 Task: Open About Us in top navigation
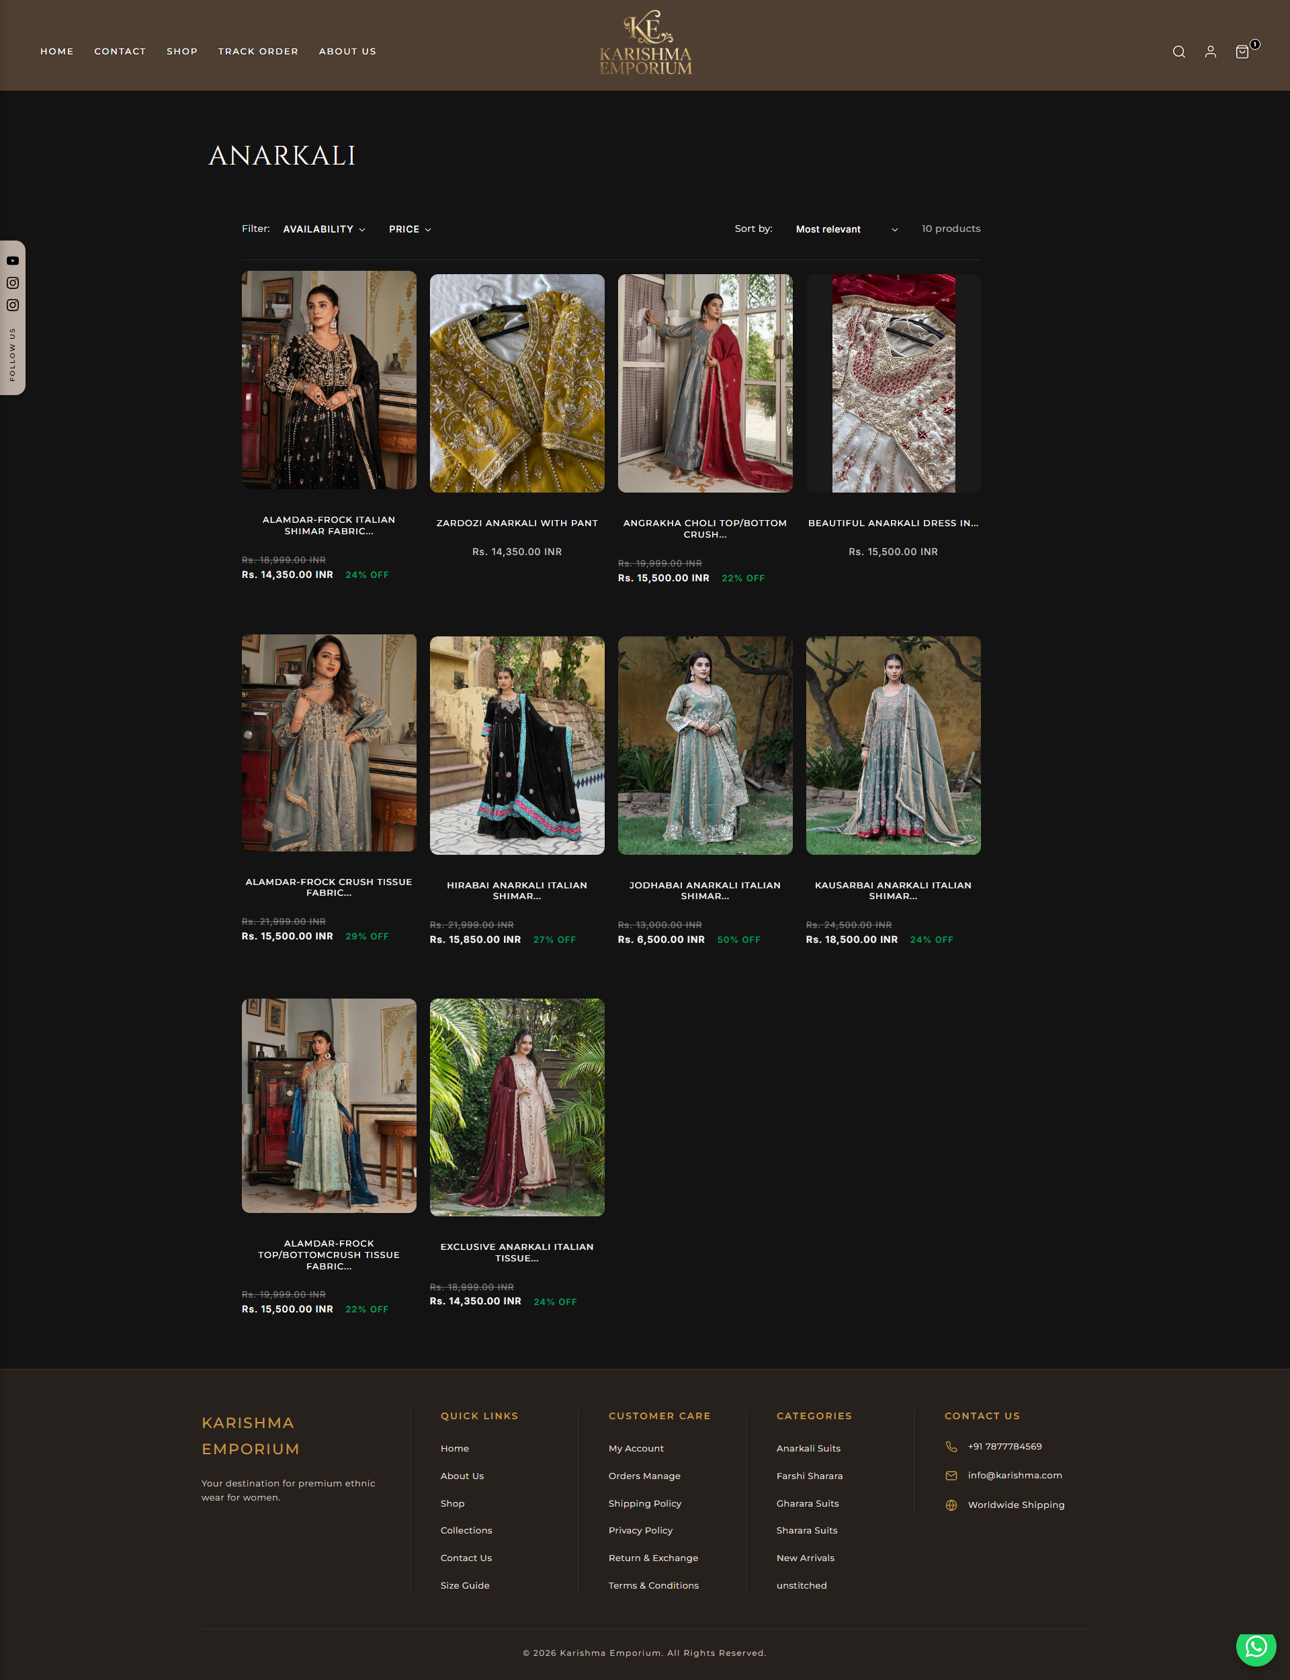tap(347, 52)
